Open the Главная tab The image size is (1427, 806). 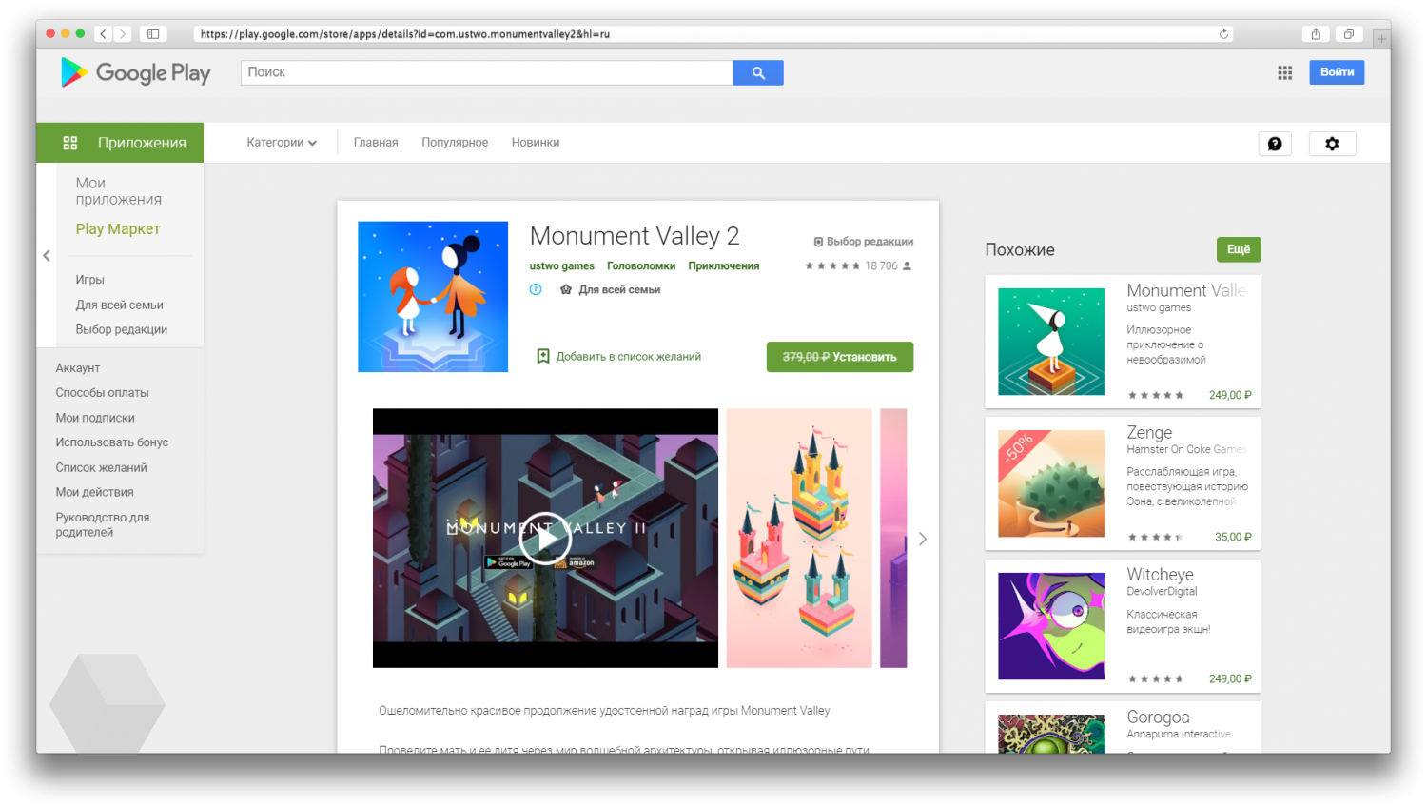tap(376, 143)
